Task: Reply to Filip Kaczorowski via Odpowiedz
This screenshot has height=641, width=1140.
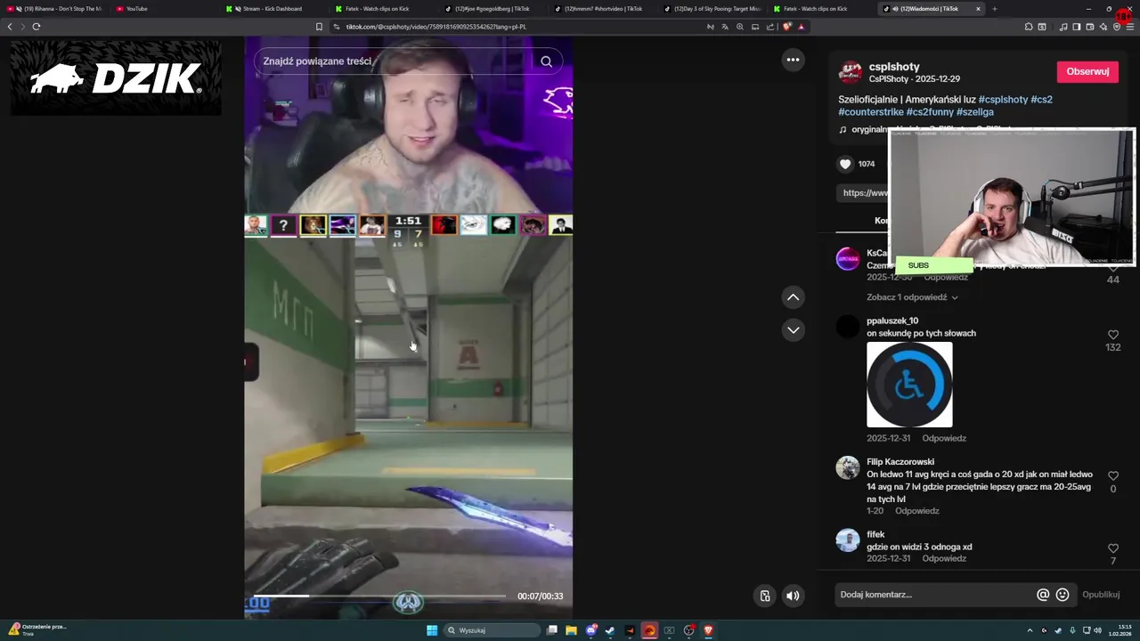Action: tap(917, 511)
